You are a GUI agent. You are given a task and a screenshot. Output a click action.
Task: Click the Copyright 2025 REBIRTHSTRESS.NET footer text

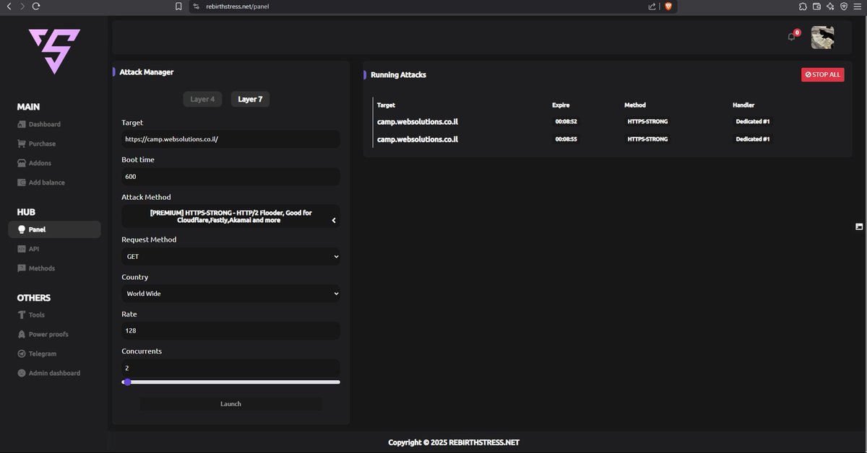454,442
